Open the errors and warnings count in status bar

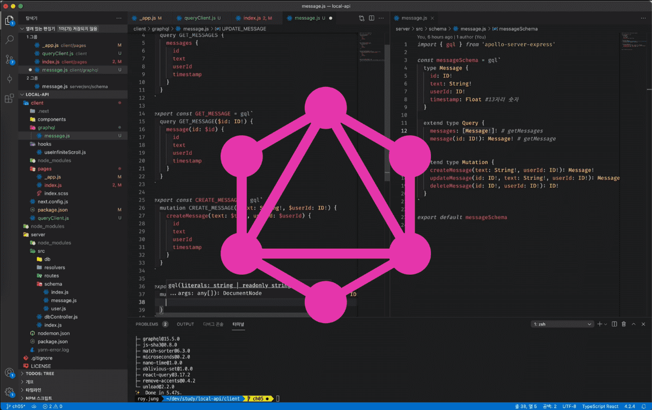click(52, 406)
